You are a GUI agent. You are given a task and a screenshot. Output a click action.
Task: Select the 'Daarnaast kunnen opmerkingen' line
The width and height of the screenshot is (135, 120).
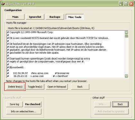click(x=66, y=59)
